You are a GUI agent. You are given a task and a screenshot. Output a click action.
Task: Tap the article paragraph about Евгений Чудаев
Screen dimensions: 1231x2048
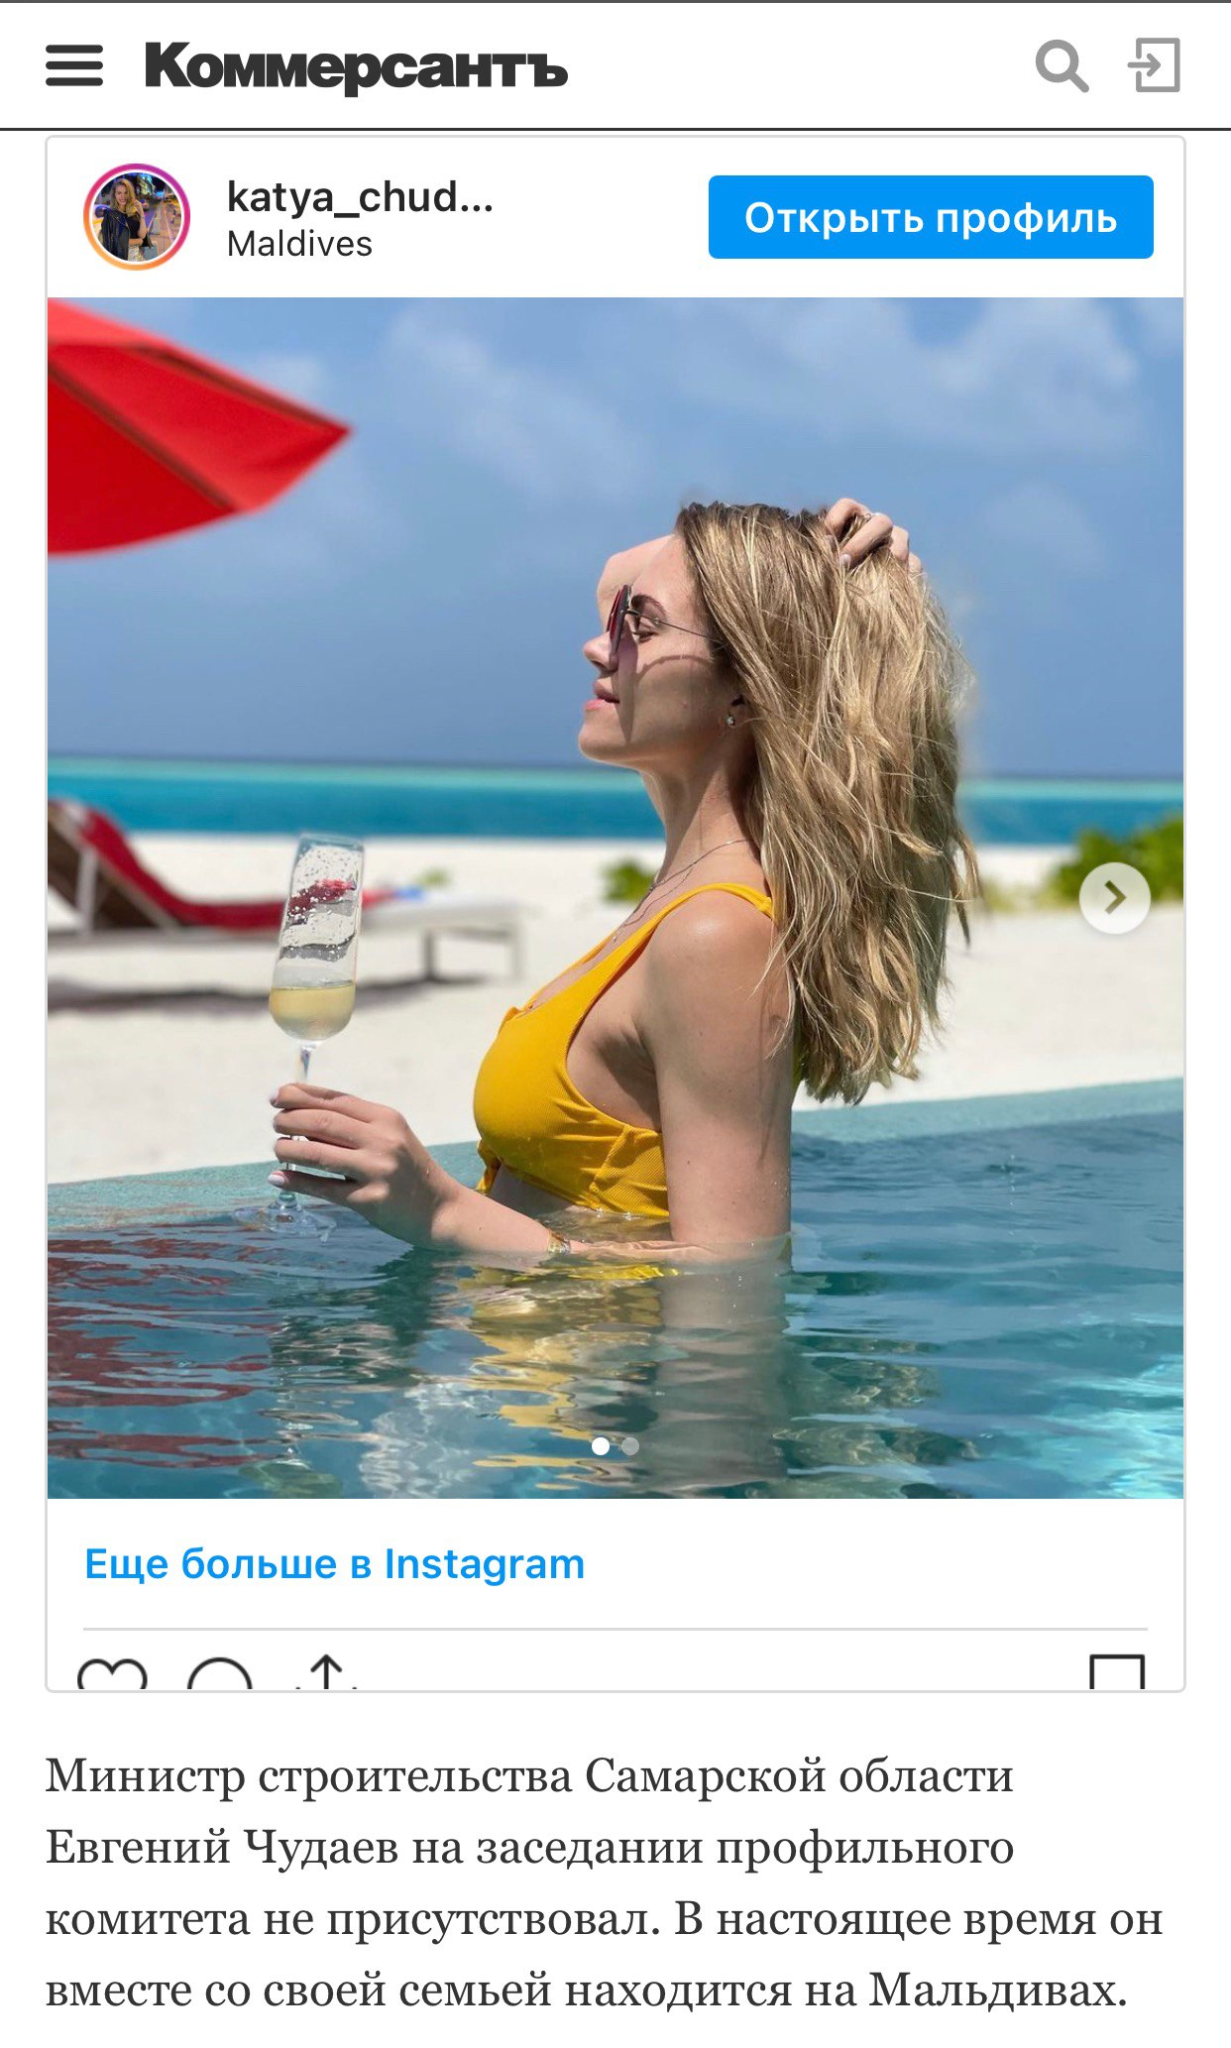(605, 1882)
